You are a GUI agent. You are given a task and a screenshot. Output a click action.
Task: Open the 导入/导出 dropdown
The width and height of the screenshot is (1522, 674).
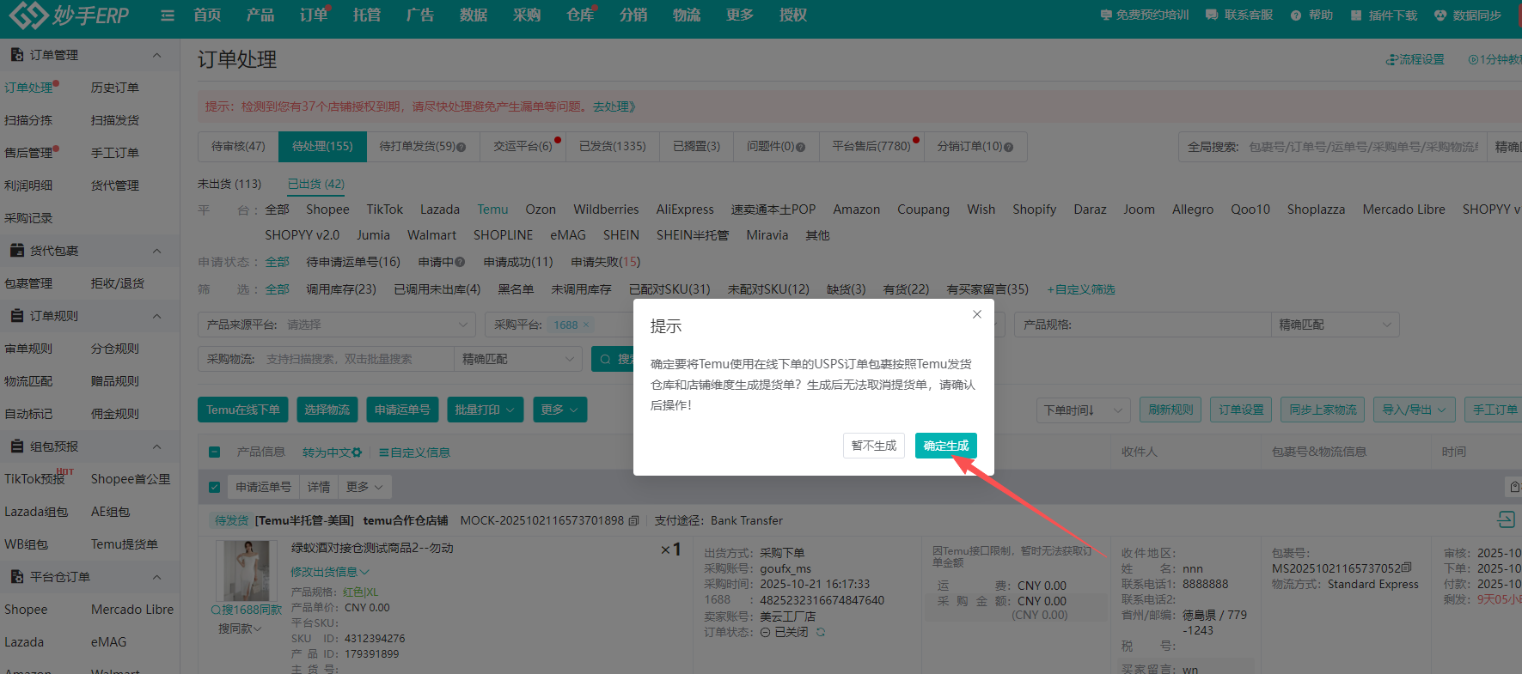click(x=1414, y=410)
